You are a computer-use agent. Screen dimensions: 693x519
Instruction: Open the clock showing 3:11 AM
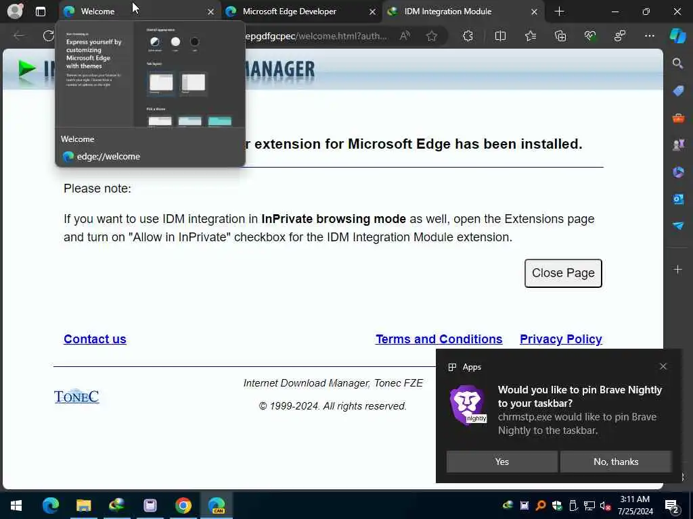(635, 505)
